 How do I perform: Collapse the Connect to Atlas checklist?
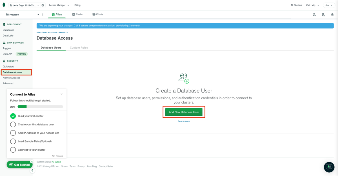(62, 94)
